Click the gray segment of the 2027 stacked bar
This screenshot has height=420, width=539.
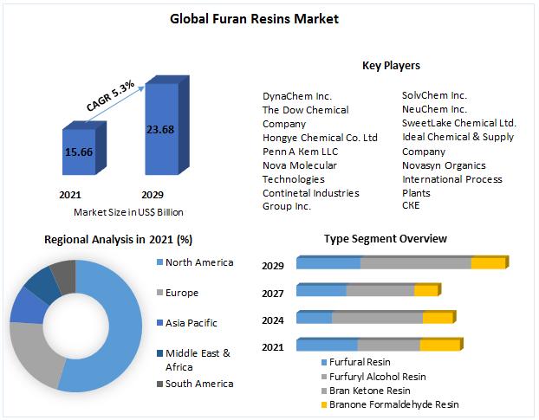(x=380, y=290)
